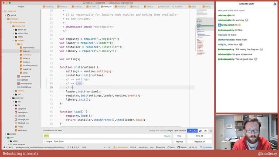Image resolution: width=279 pixels, height=157 pixels.
Task: Switch to the first loader.js editor tab
Action: point(48,7)
